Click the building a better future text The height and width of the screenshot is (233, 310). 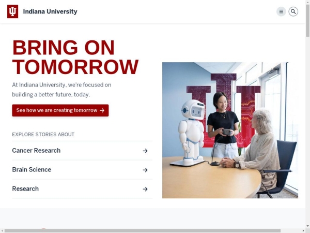coord(51,95)
